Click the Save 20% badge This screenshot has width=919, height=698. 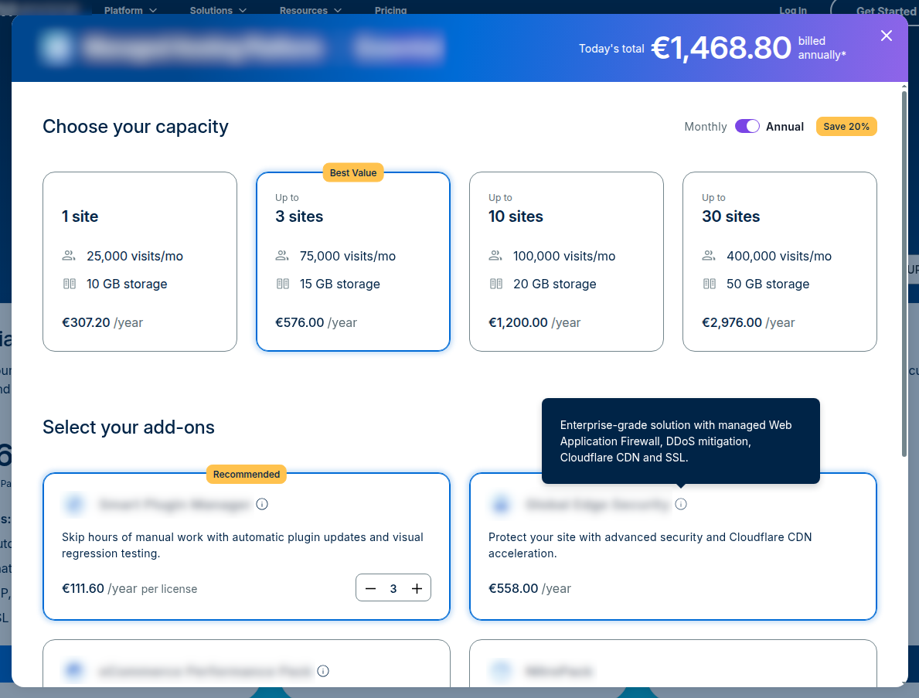846,127
